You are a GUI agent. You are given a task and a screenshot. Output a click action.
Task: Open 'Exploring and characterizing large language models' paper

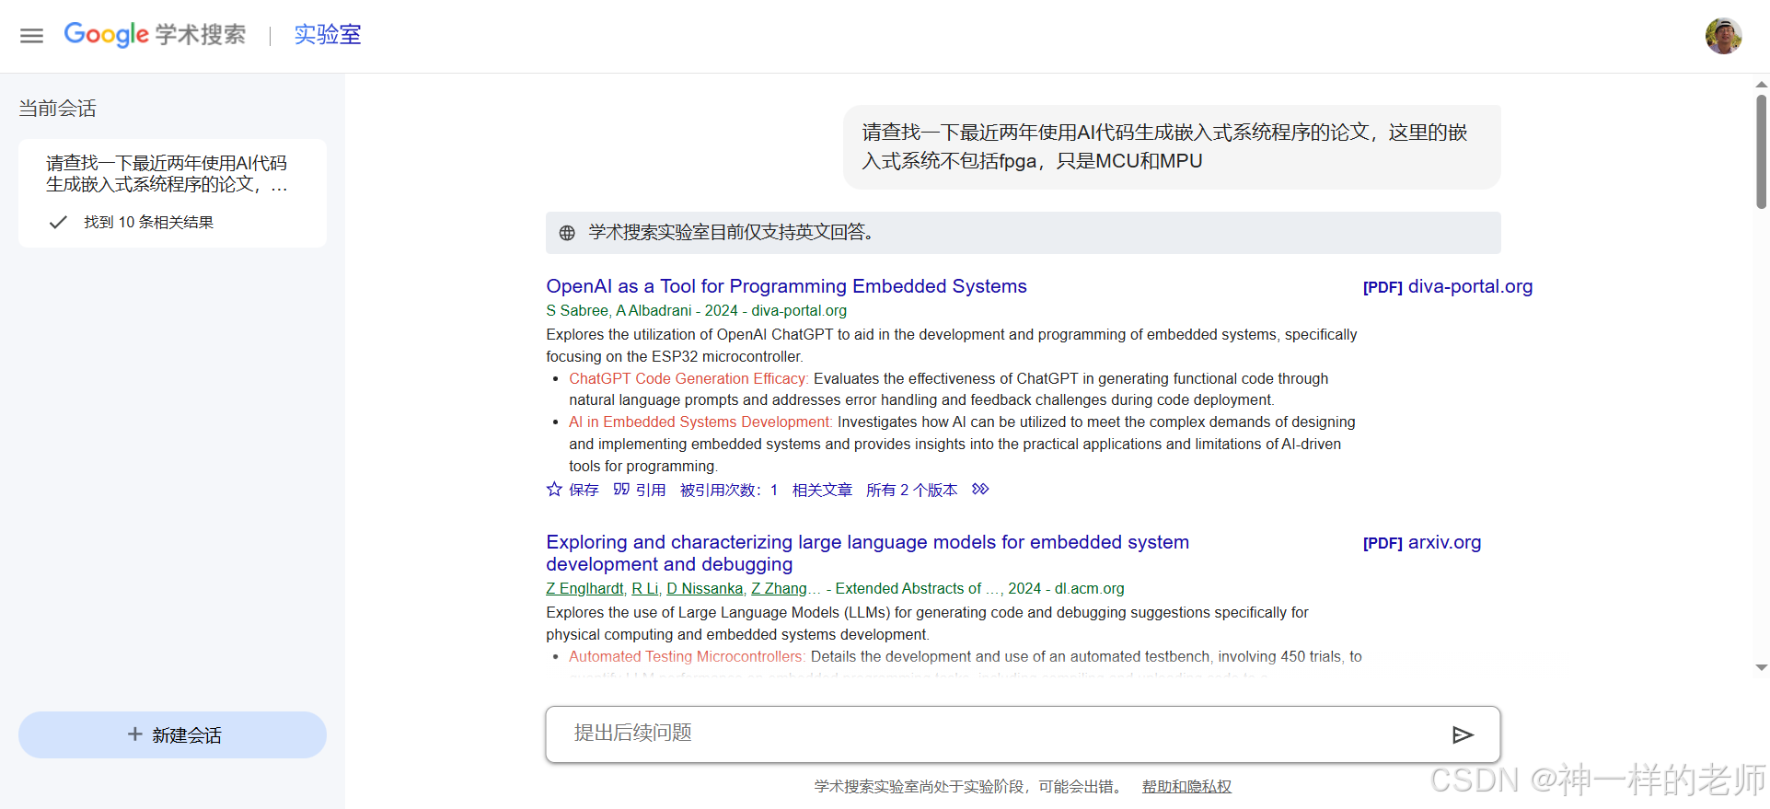(867, 553)
